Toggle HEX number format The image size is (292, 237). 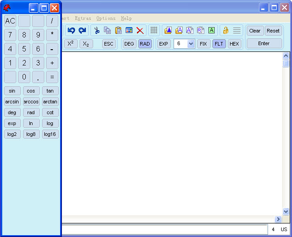[234, 44]
